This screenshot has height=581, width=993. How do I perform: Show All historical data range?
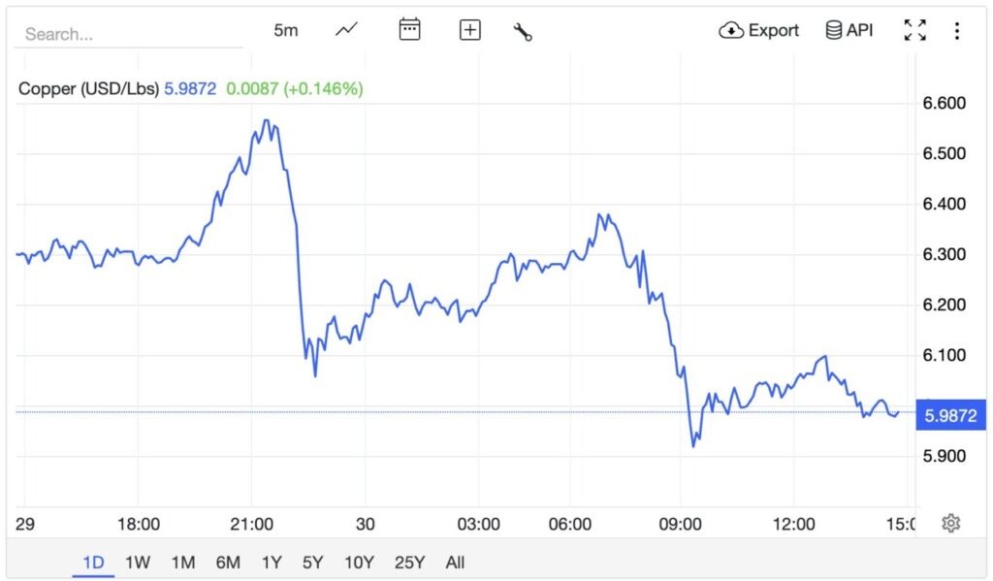click(455, 563)
